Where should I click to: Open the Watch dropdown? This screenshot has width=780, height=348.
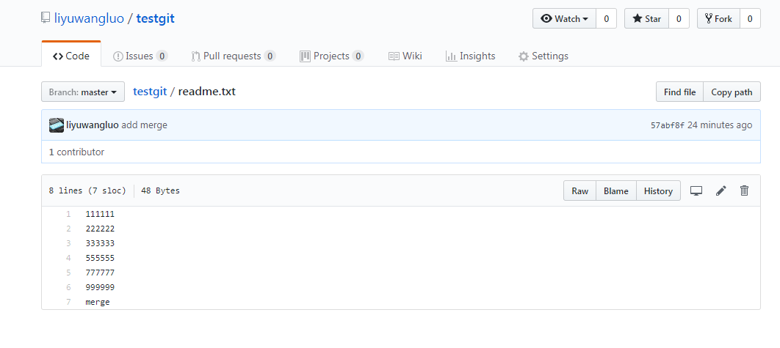click(x=564, y=19)
